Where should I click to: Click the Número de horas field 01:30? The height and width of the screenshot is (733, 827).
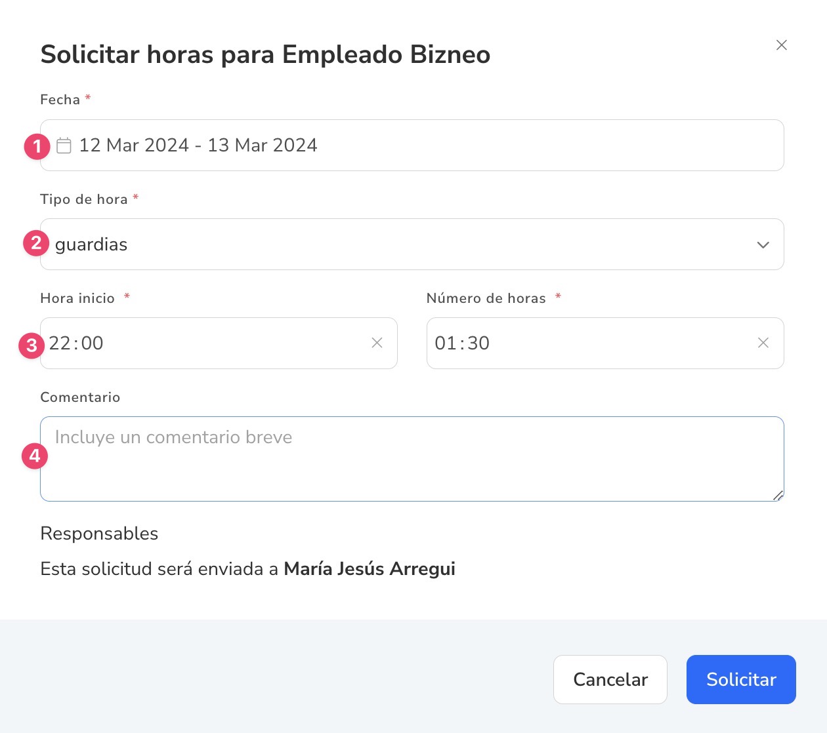[x=605, y=343]
